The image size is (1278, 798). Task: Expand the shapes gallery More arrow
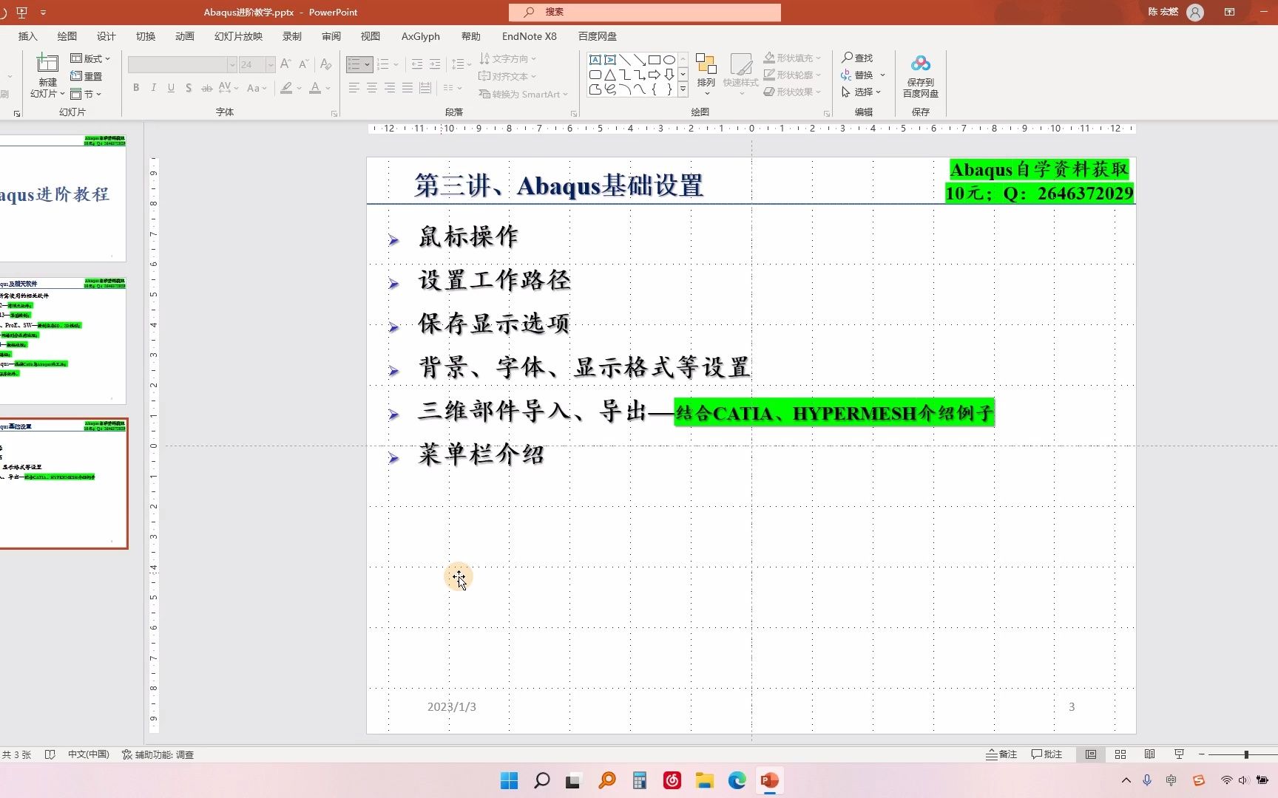click(683, 89)
